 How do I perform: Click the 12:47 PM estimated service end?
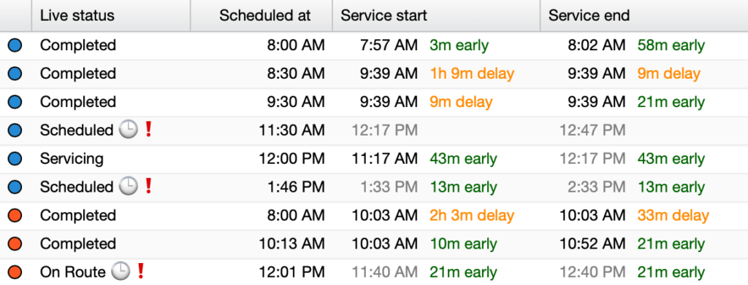(x=592, y=130)
